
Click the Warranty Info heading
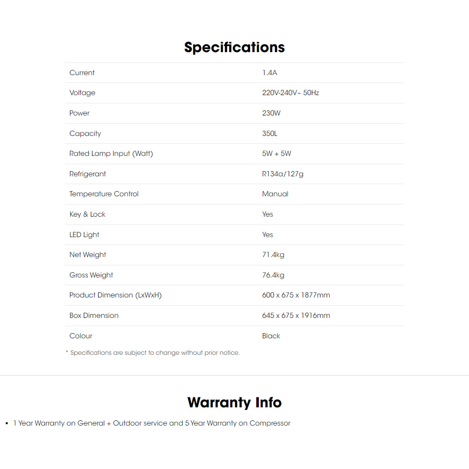click(x=234, y=403)
